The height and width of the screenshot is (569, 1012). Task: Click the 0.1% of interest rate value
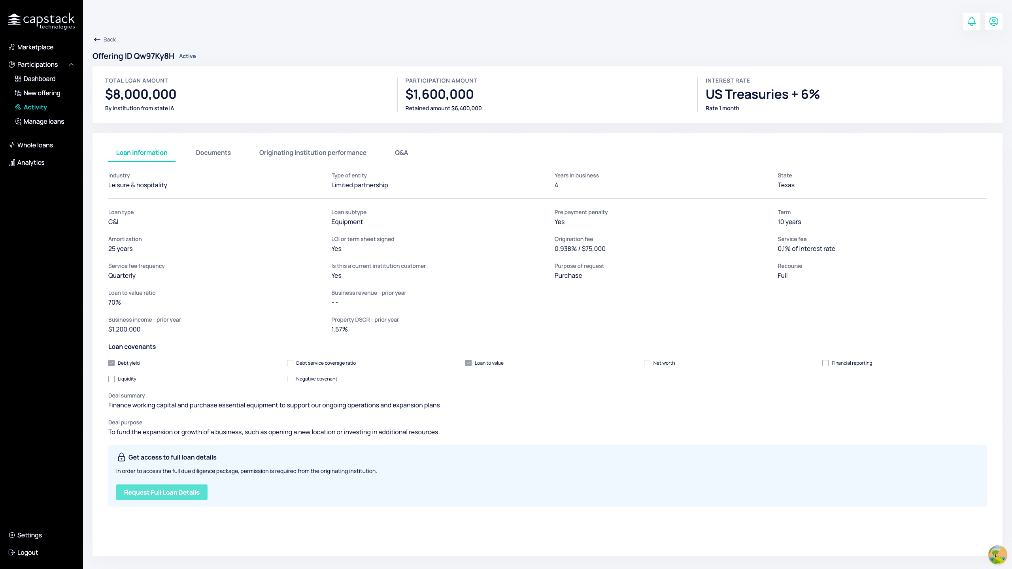pyautogui.click(x=806, y=249)
